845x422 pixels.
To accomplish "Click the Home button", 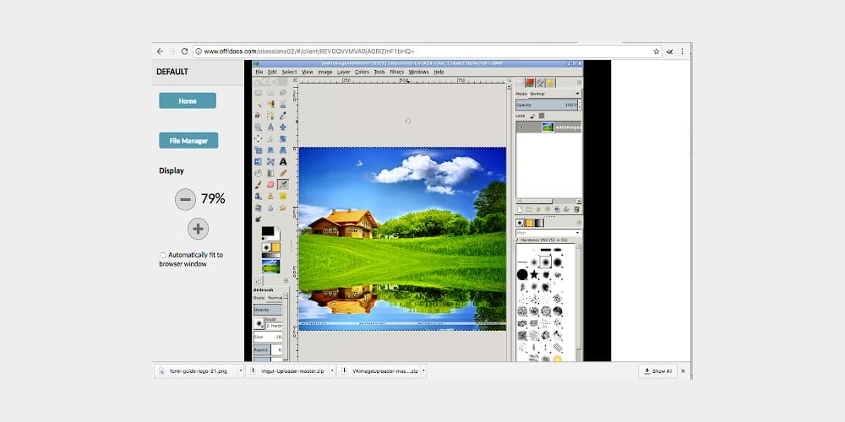I will point(188,100).
